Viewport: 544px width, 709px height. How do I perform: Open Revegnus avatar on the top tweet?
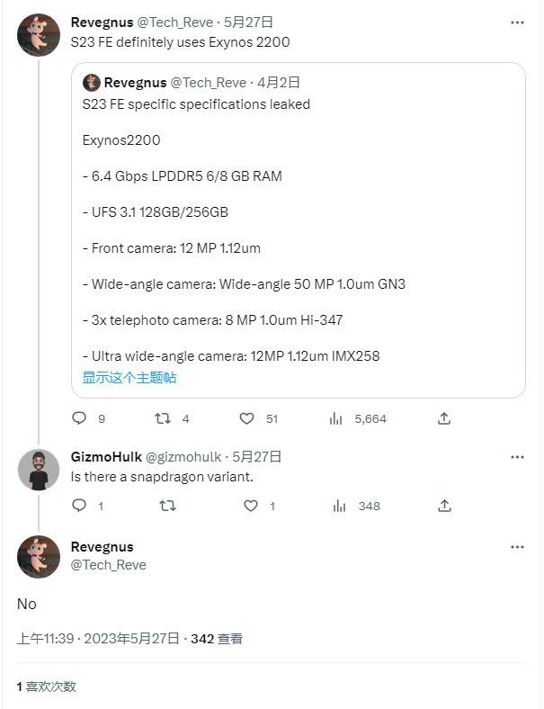(x=39, y=35)
